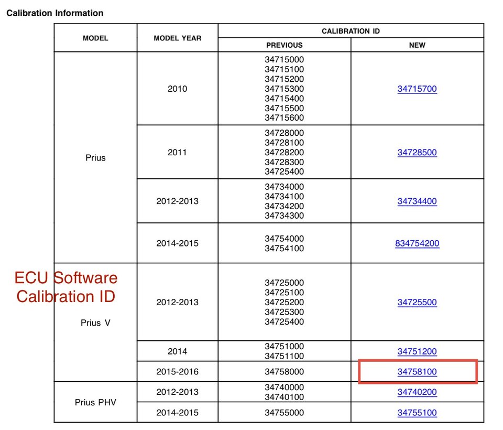The height and width of the screenshot is (430, 503).
Task: Select previous ID 34734200
Action: coord(284,206)
